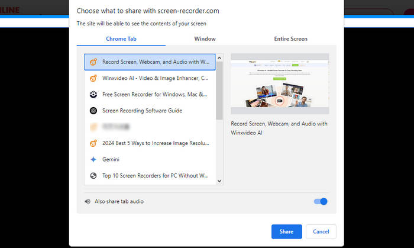
Task: Click the icon beside Free Screen Recorder entry
Action: point(93,94)
